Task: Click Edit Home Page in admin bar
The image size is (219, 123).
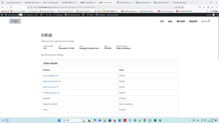Action: 113,15
